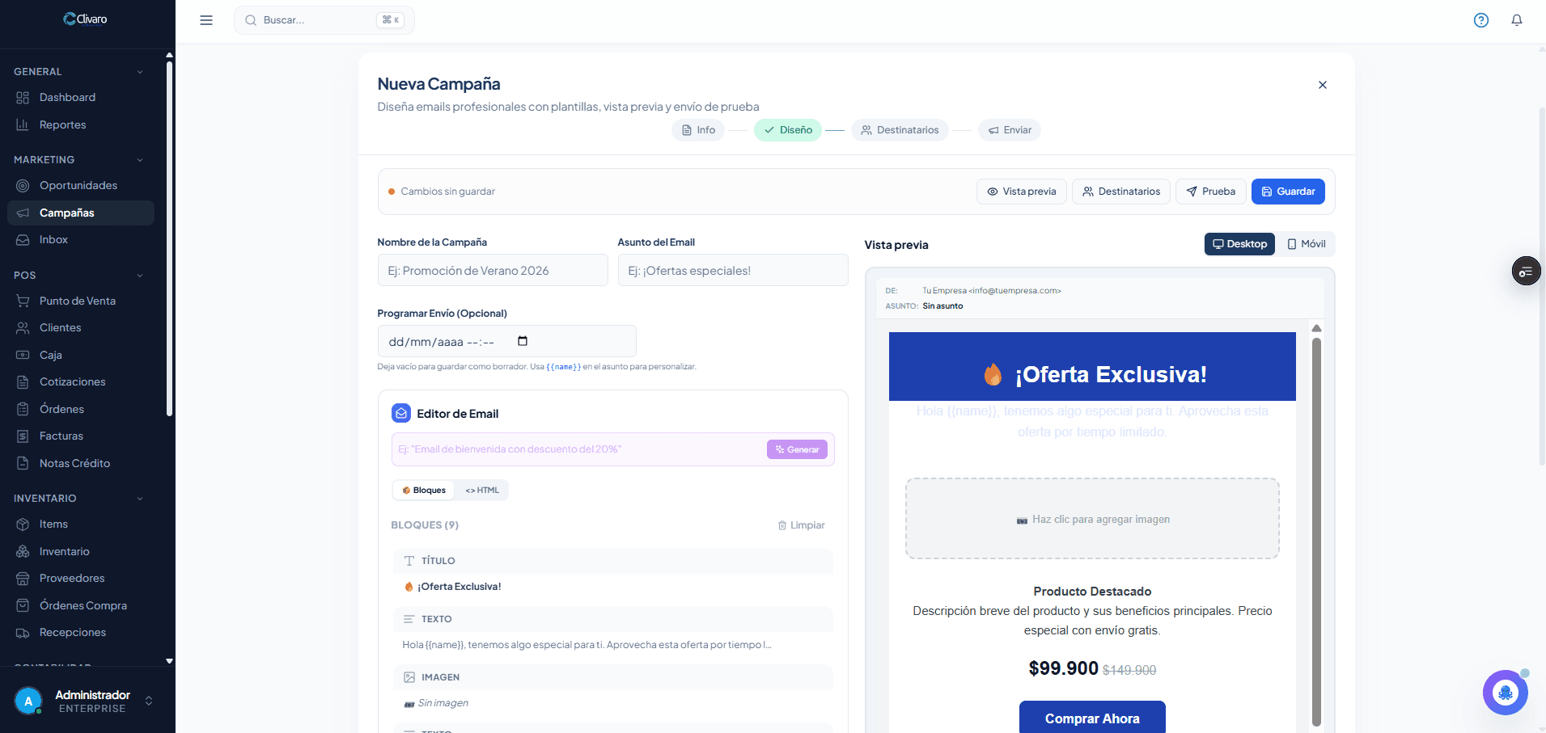Go to the Enviar step tab
The height and width of the screenshot is (733, 1546).
(x=1010, y=130)
